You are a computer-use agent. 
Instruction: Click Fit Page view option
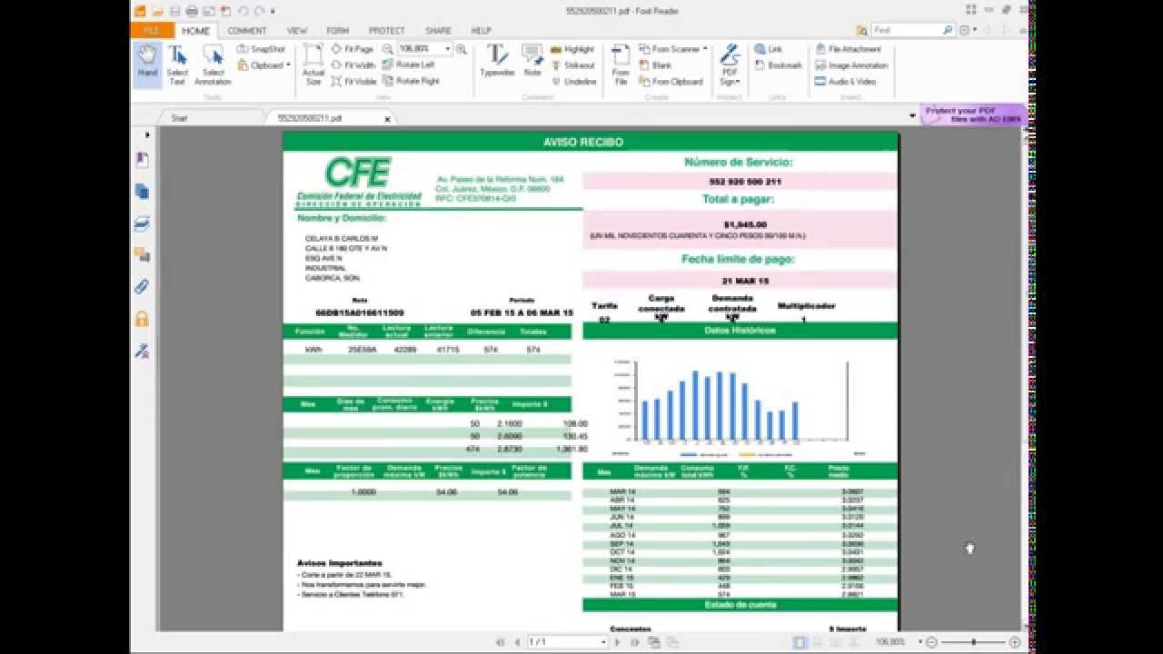pos(353,49)
